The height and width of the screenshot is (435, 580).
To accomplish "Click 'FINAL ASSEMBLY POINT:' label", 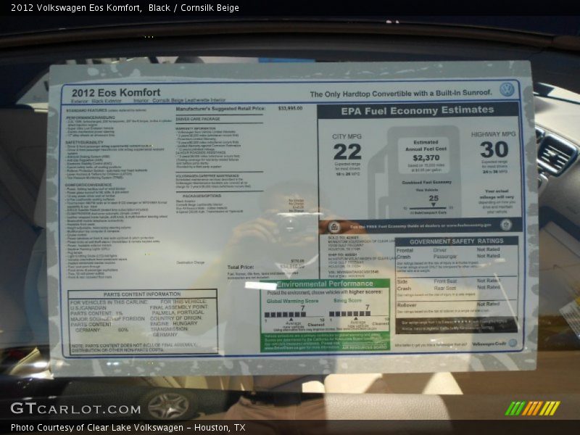I will click(179, 307).
